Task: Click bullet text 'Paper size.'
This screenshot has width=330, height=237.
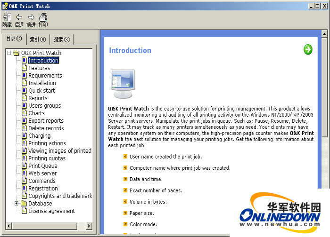Action: pos(142,213)
